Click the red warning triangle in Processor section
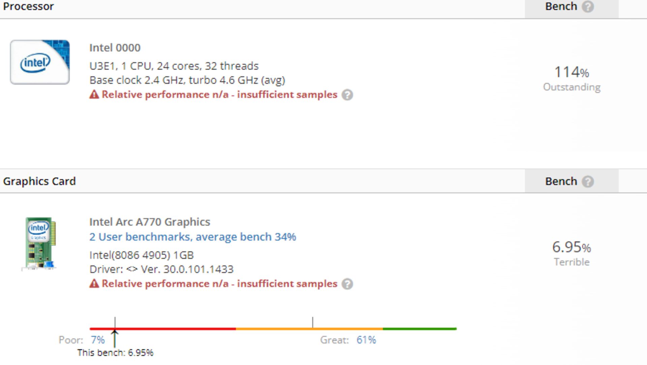 click(94, 95)
